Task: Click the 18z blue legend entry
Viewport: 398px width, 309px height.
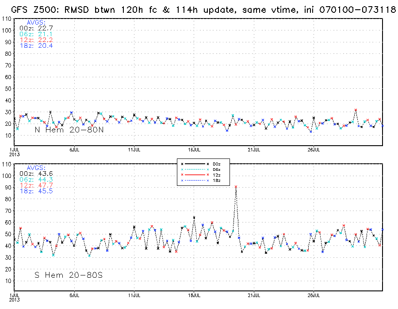Action: (200, 181)
